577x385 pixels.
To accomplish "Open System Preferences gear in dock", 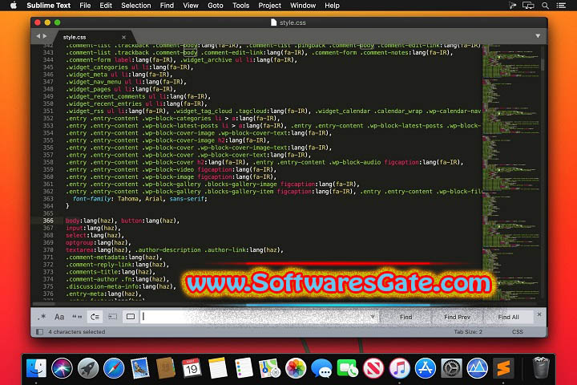I will 451,368.
